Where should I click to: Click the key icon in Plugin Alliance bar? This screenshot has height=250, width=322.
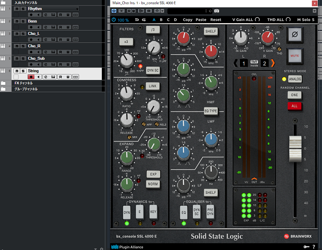pyautogui.click(x=306, y=247)
